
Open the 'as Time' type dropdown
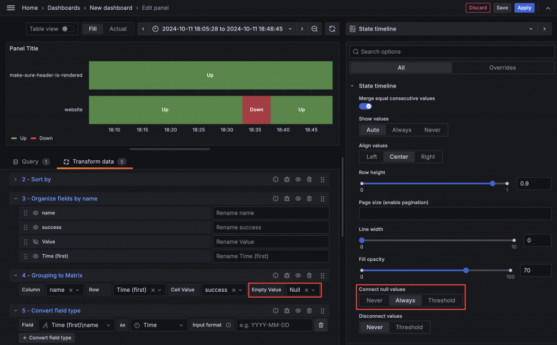click(158, 325)
